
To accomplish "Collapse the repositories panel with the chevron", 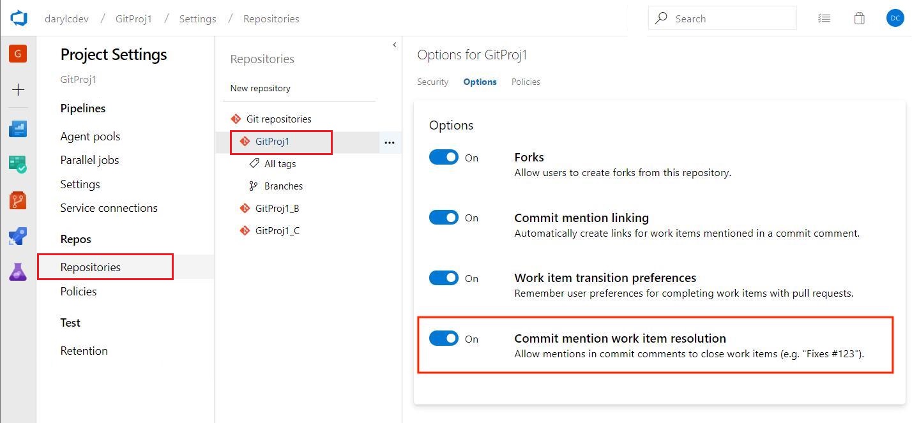I will point(394,45).
